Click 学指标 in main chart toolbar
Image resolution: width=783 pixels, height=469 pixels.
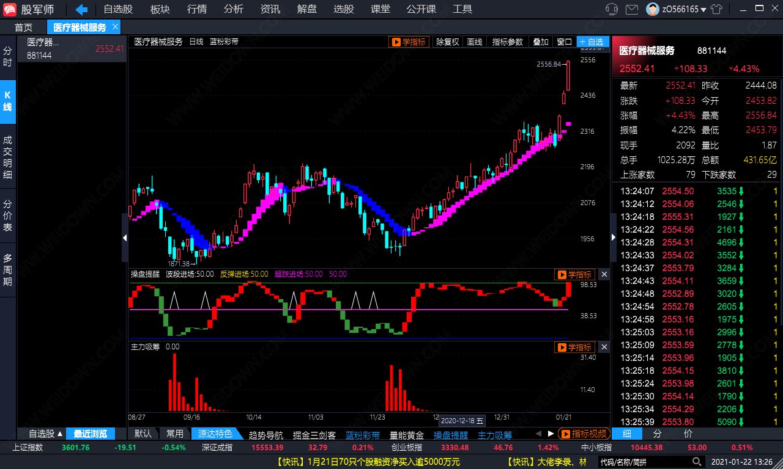pyautogui.click(x=409, y=42)
